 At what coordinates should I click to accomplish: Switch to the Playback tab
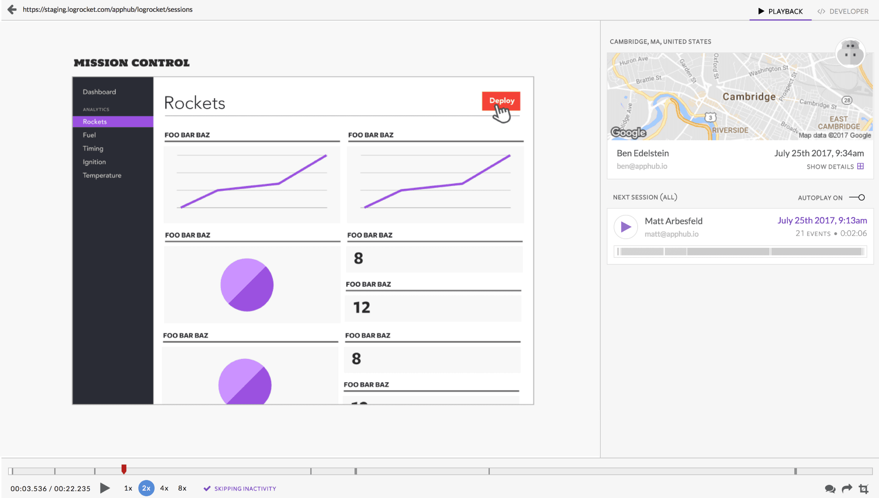pos(780,11)
